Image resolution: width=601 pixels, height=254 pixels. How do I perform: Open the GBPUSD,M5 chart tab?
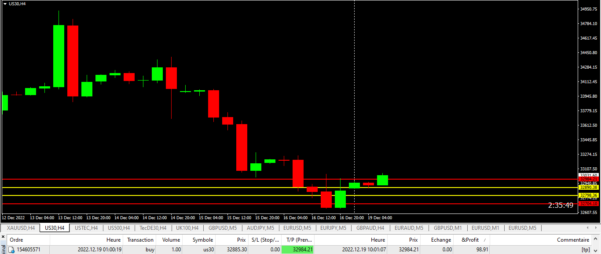tap(223, 228)
